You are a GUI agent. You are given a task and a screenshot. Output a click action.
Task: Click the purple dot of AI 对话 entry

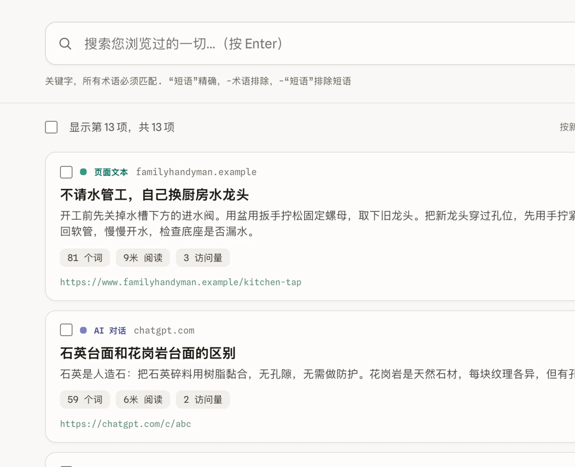[x=83, y=330]
